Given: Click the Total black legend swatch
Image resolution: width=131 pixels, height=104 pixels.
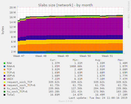Looking at the screenshot, I should pyautogui.click(x=4, y=95).
